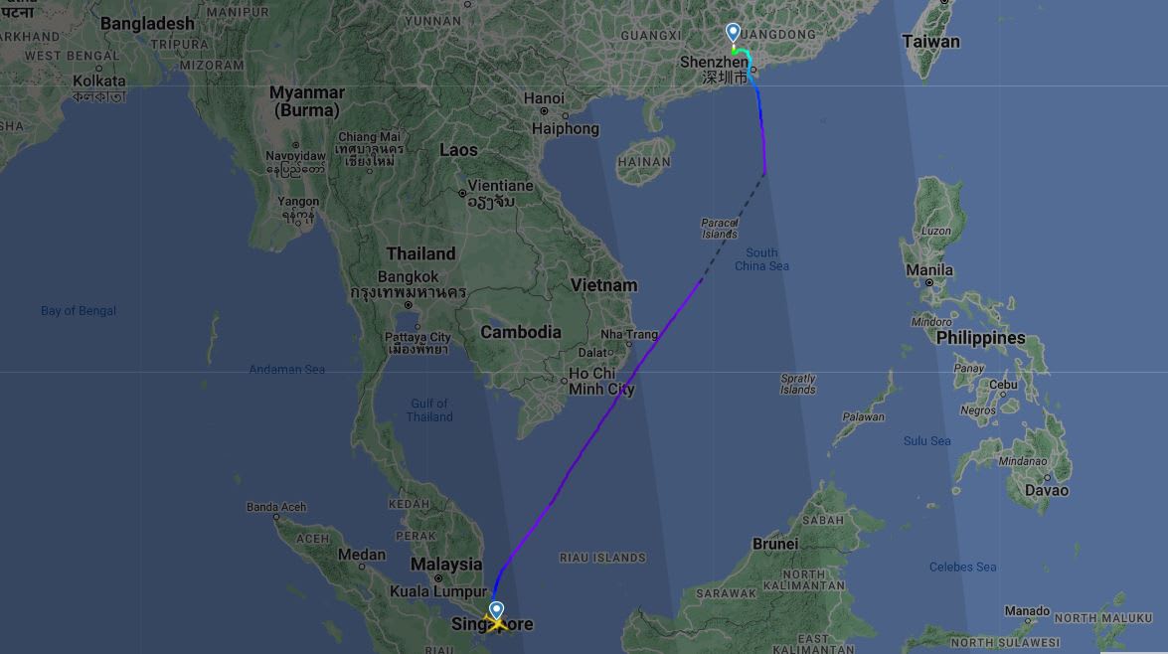This screenshot has height=654, width=1168.
Task: Click the Ho Chi Minh City marker dot
Action: pyautogui.click(x=564, y=381)
